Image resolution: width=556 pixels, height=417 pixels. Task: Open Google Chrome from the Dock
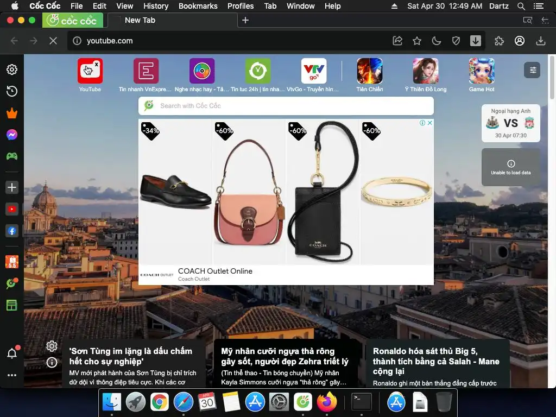(x=160, y=402)
